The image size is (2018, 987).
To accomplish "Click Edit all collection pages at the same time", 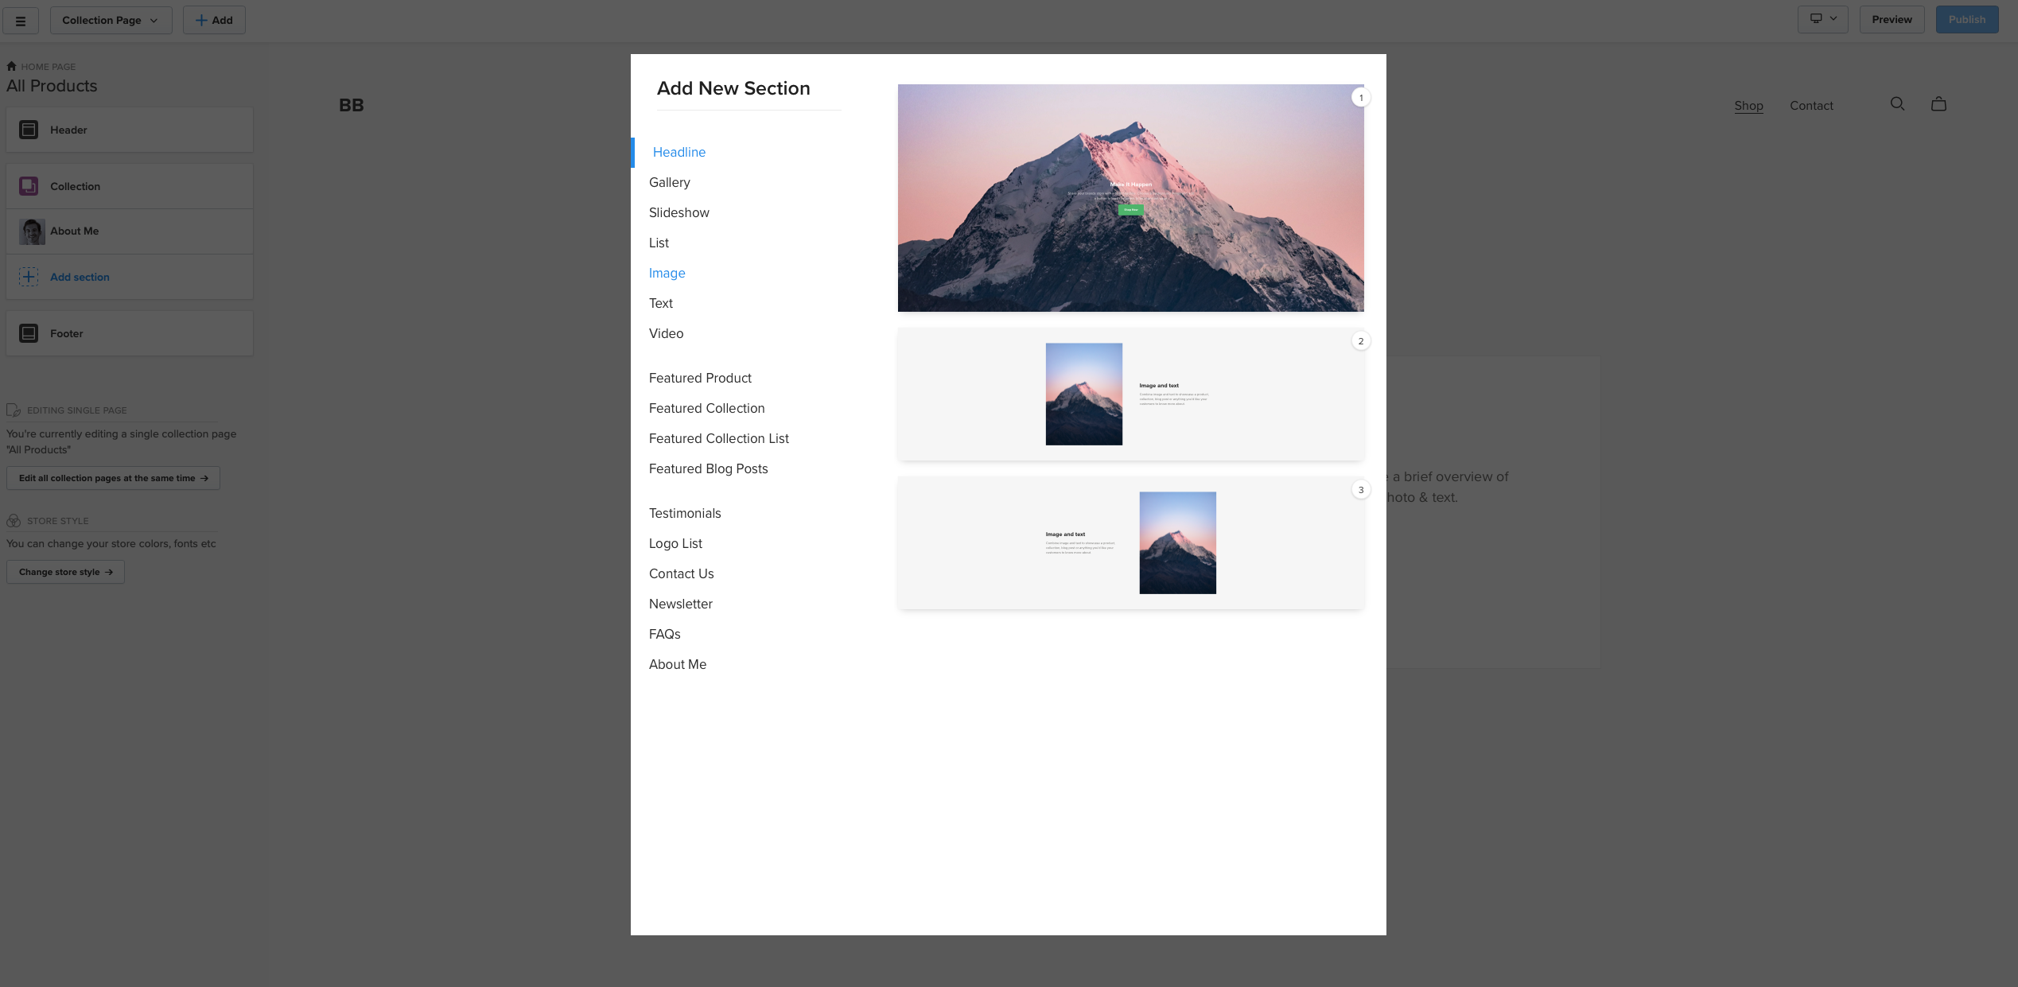I will coord(112,477).
